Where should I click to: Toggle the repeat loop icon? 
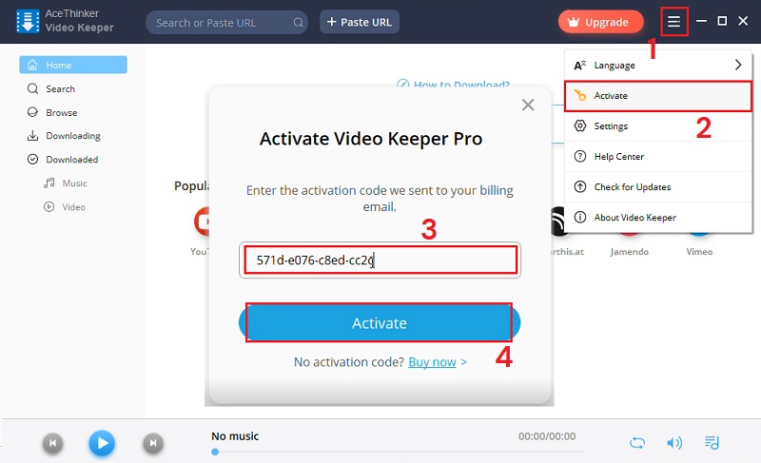coord(637,443)
